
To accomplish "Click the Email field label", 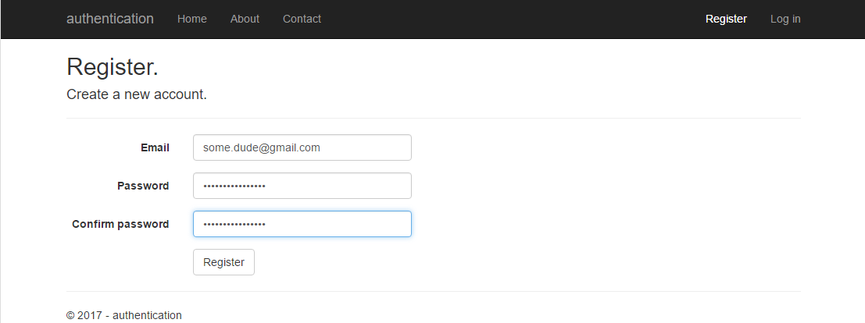I will (x=155, y=147).
